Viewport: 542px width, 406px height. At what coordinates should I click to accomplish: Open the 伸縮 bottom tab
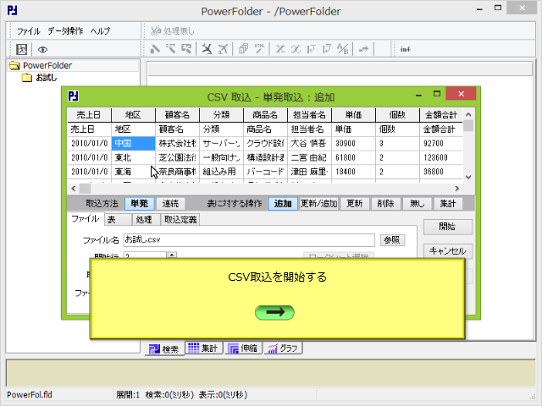(x=243, y=348)
